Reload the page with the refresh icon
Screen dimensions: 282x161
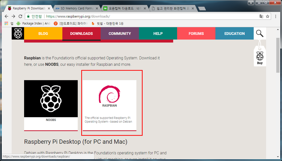tap(21, 16)
